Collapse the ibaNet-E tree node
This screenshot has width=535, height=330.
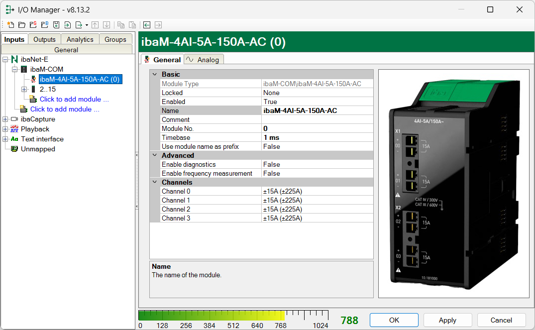tap(5, 59)
